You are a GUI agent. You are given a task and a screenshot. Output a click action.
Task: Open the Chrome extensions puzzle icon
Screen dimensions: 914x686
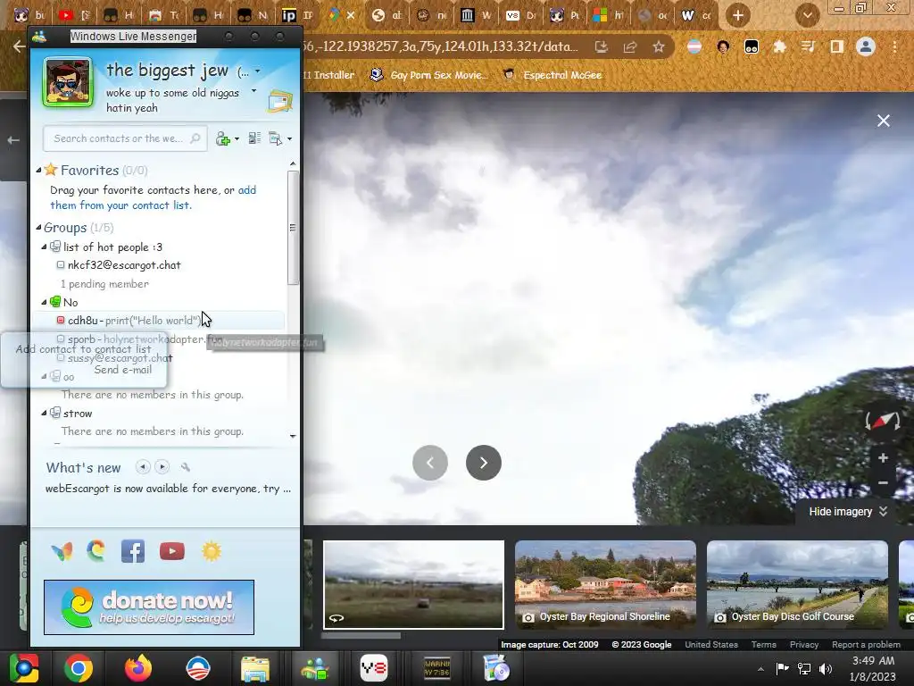(x=779, y=46)
